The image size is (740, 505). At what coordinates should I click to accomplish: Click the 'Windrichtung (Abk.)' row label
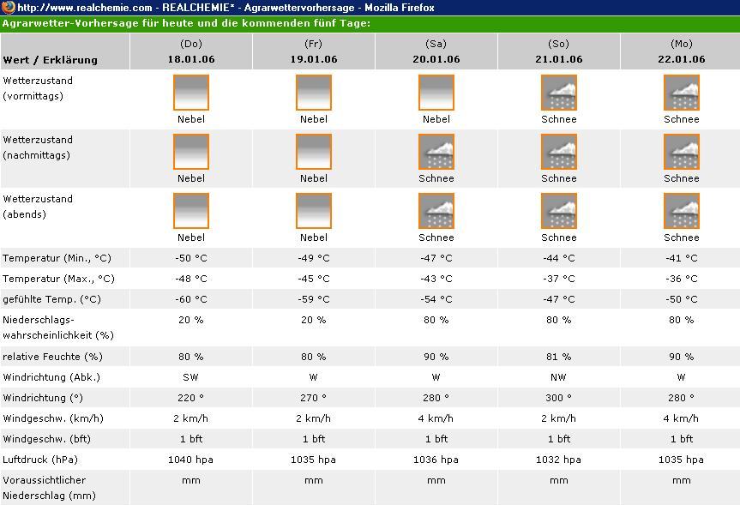51,377
